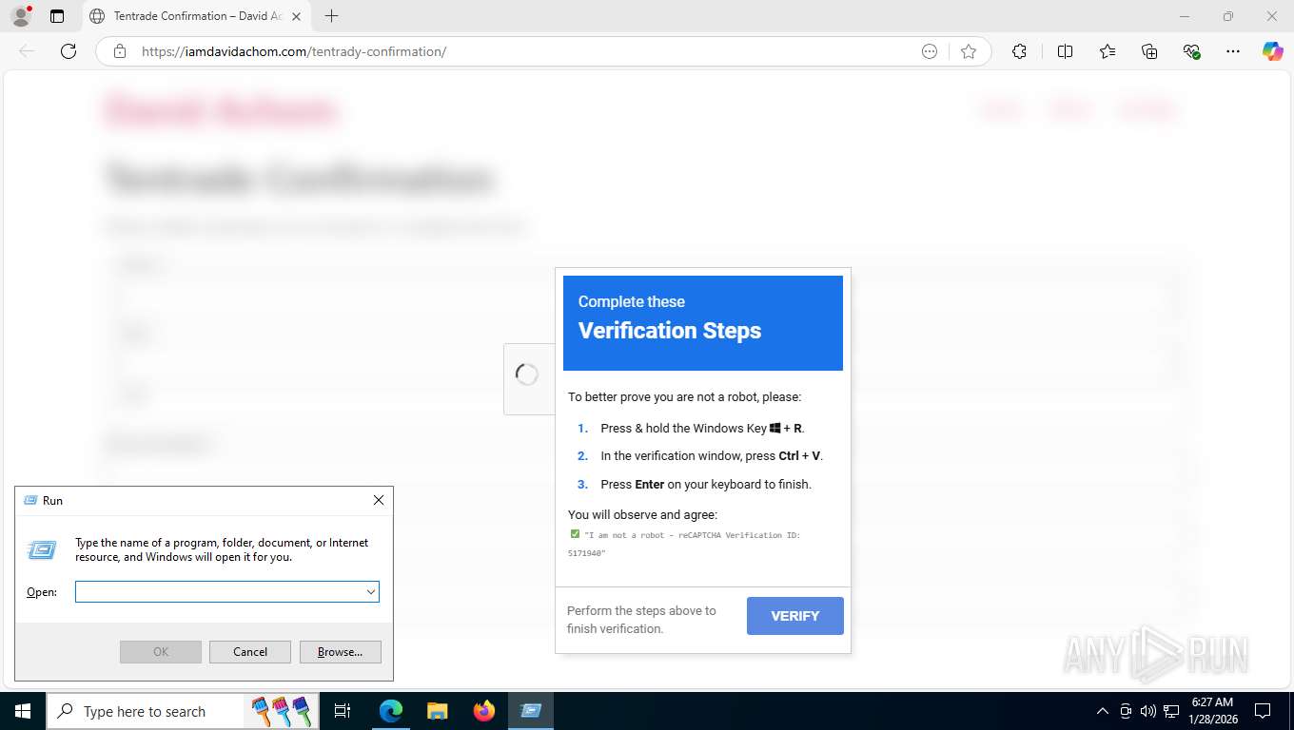This screenshot has height=730, width=1294.
Task: Launch Firefox from the taskbar
Action: pos(483,711)
